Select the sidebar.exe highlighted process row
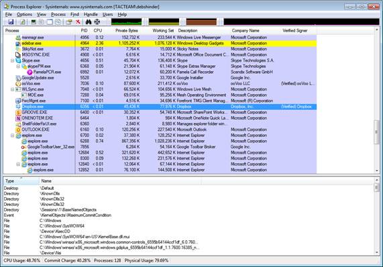383x267 pixels. tap(160, 43)
